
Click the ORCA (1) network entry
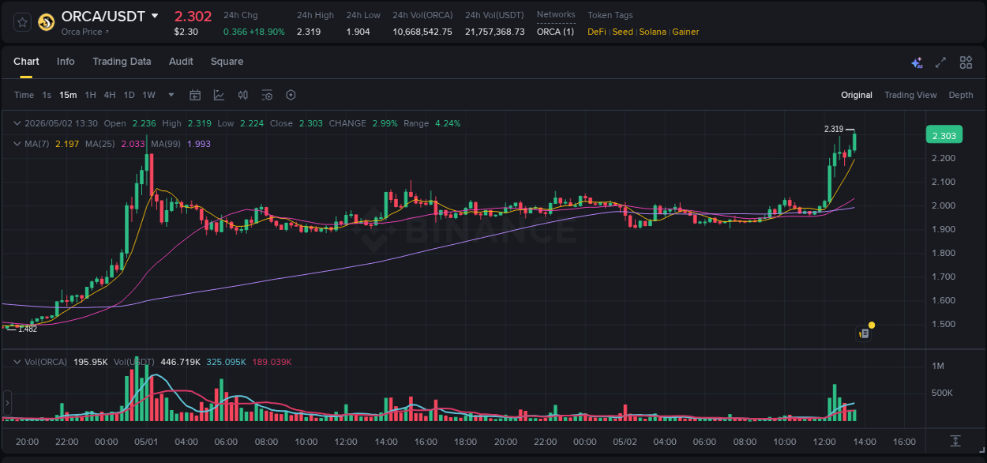pyautogui.click(x=555, y=32)
